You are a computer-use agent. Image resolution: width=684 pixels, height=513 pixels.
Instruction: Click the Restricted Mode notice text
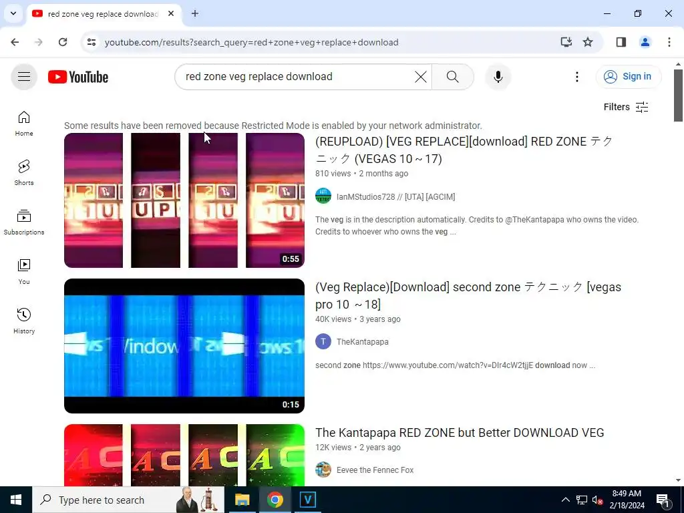click(273, 126)
